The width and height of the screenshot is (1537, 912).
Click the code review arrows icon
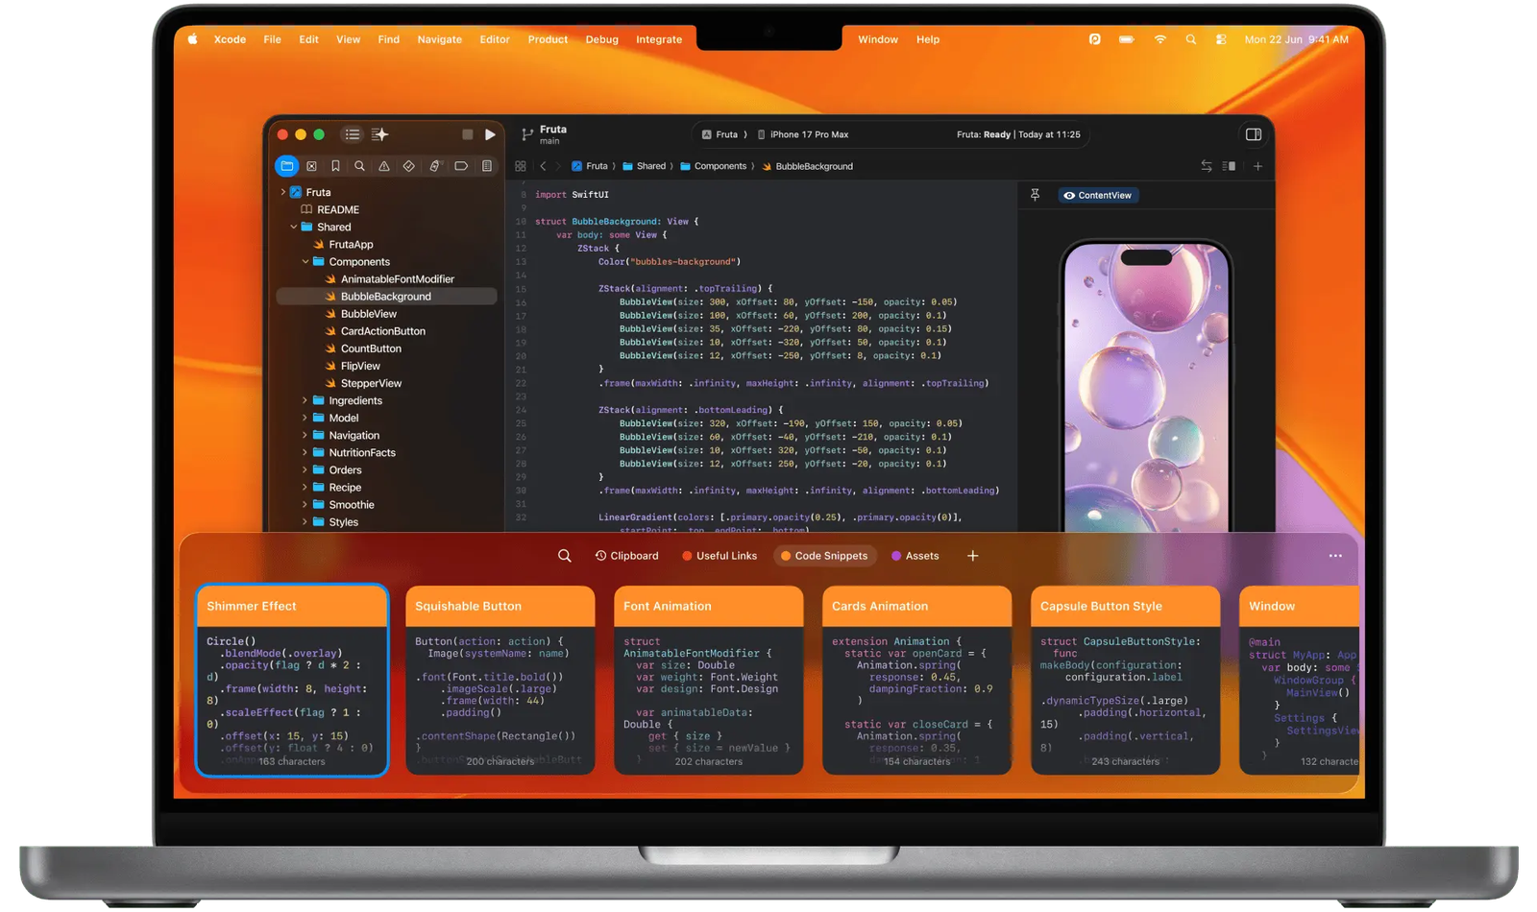click(1207, 166)
